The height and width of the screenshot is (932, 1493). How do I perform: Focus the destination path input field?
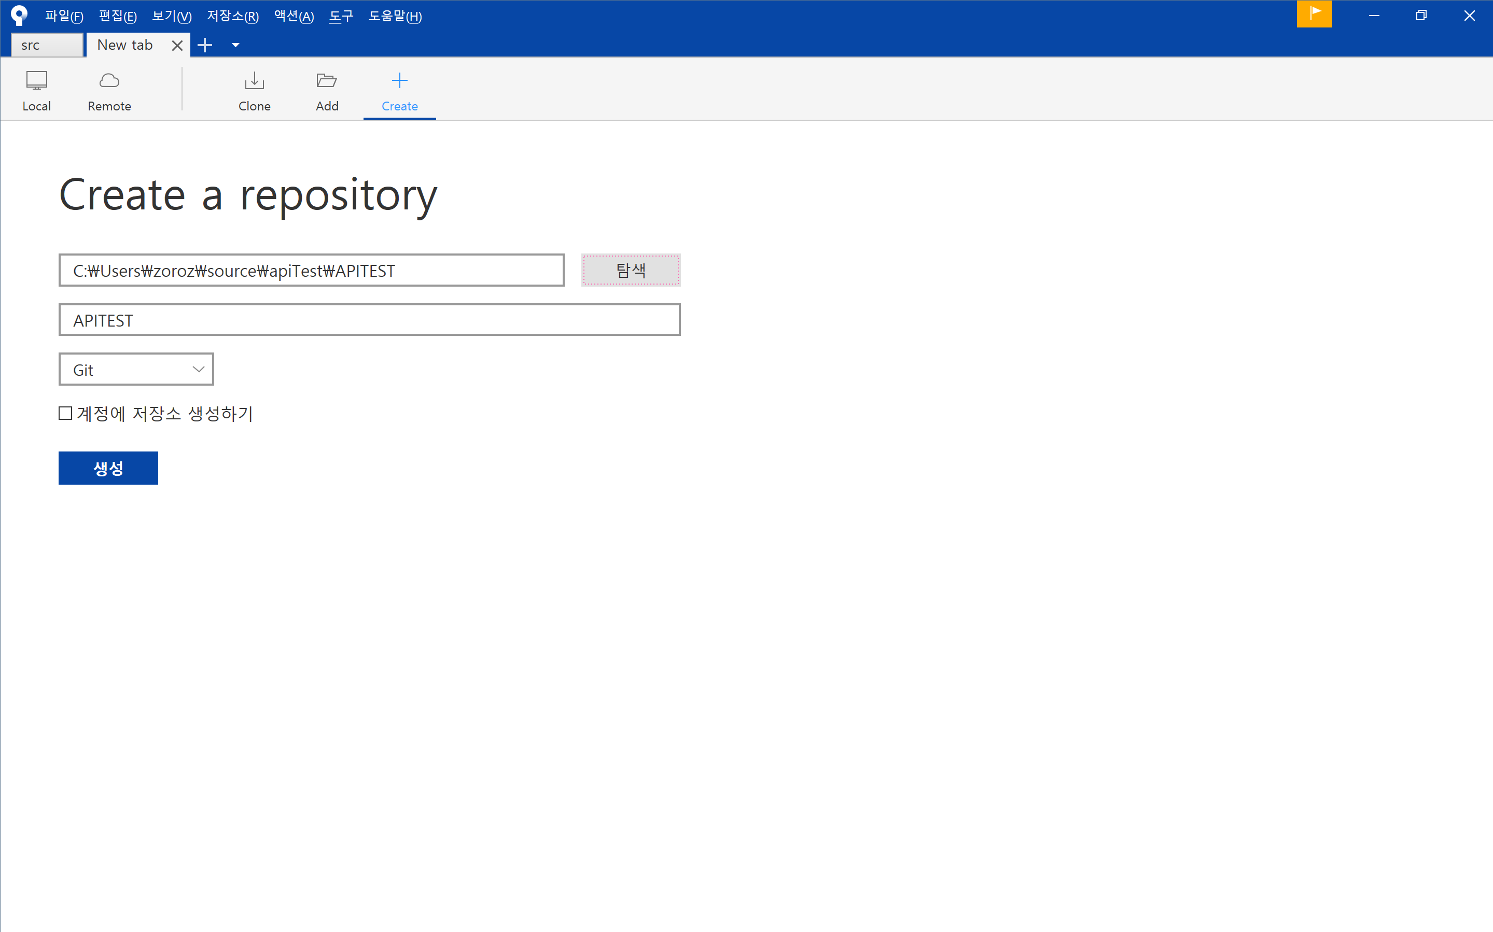[x=312, y=270]
